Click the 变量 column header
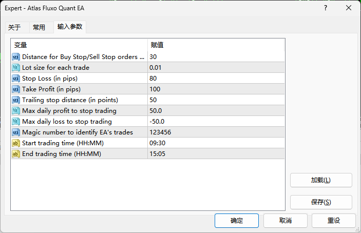The image size is (361, 233). click(x=21, y=45)
